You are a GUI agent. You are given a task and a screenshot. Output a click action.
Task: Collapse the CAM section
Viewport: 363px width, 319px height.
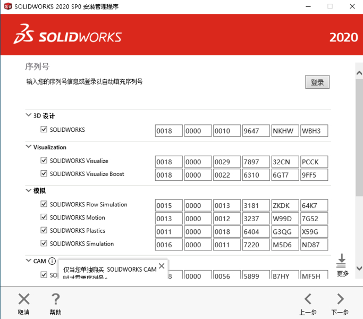(29, 261)
